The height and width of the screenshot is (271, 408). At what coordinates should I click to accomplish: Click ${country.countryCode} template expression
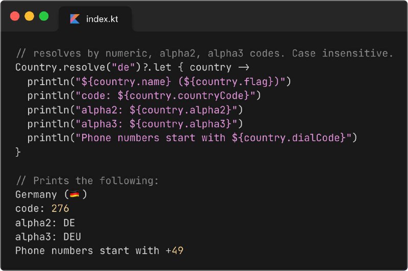pos(184,96)
